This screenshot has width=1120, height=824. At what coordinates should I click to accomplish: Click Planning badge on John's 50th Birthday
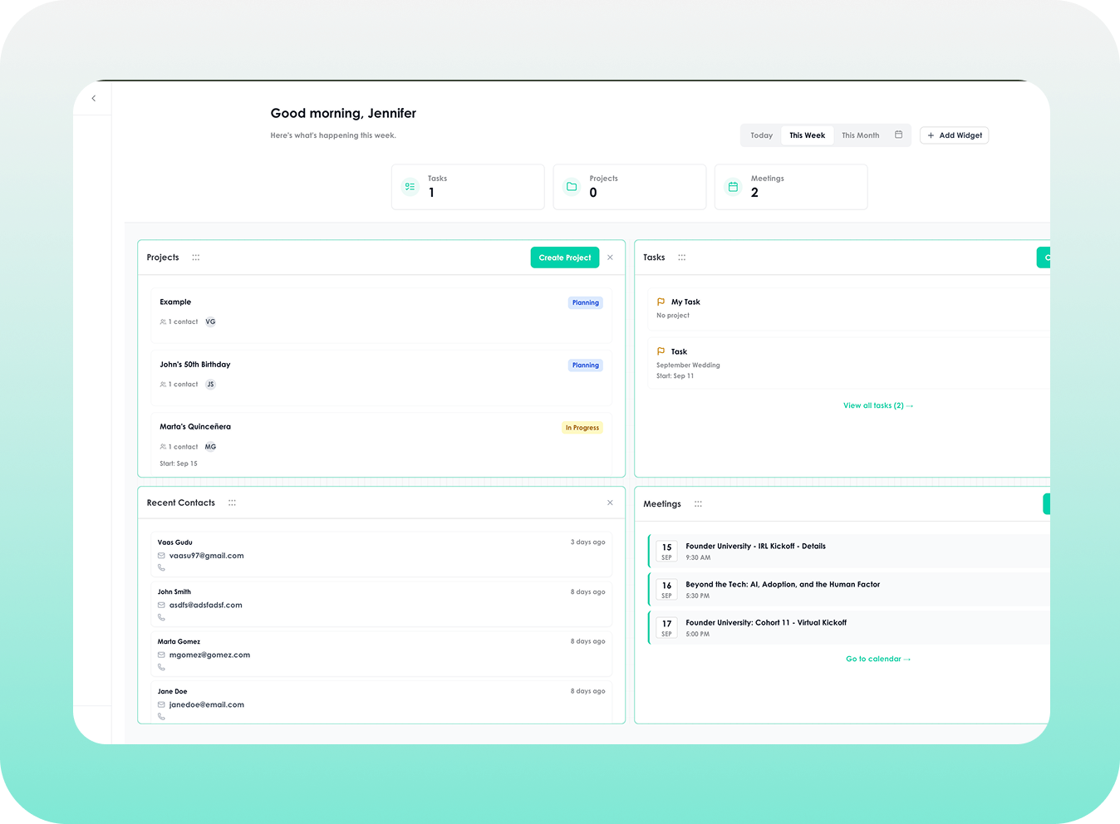click(586, 365)
